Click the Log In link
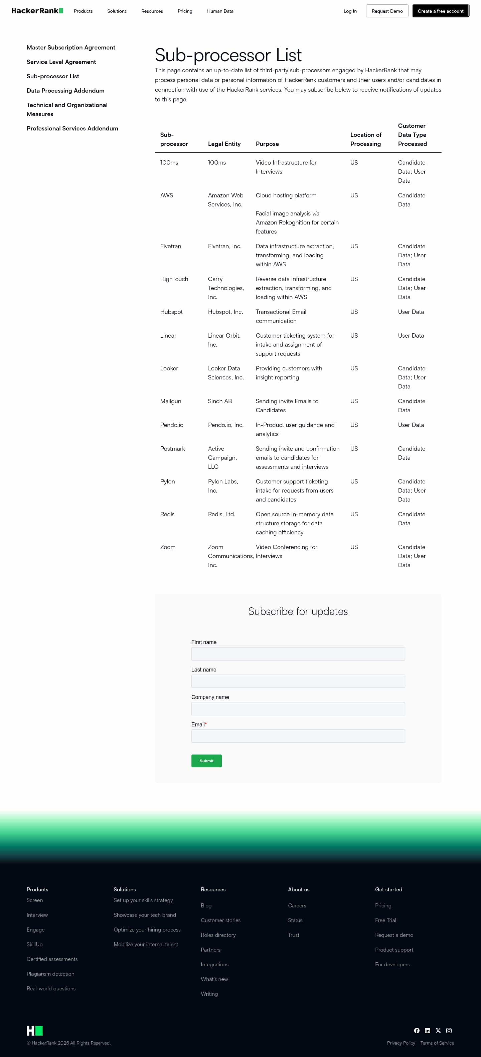 pos(350,11)
